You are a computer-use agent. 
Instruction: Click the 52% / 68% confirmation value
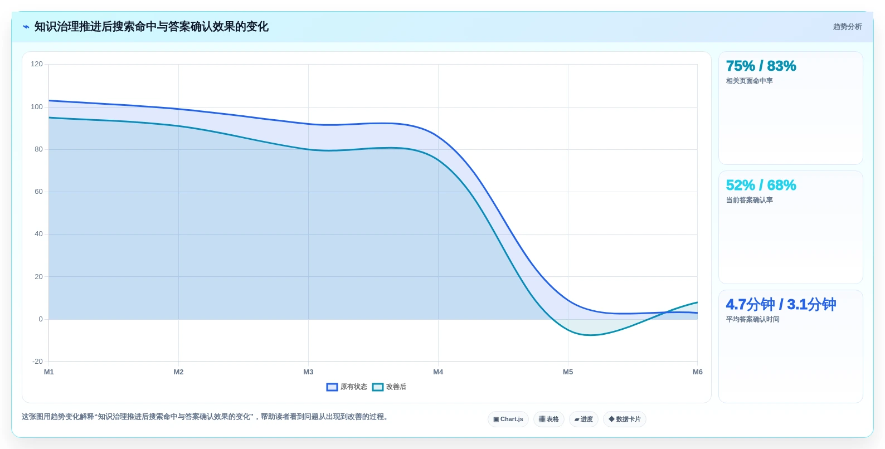[x=761, y=186]
